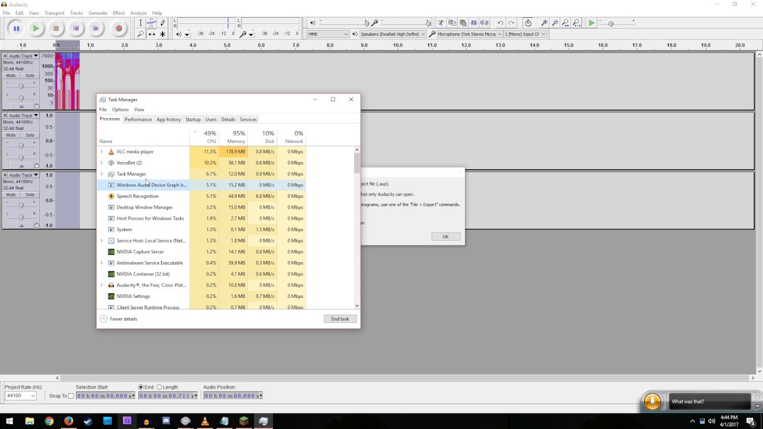Click the Skip to End button

(x=95, y=28)
